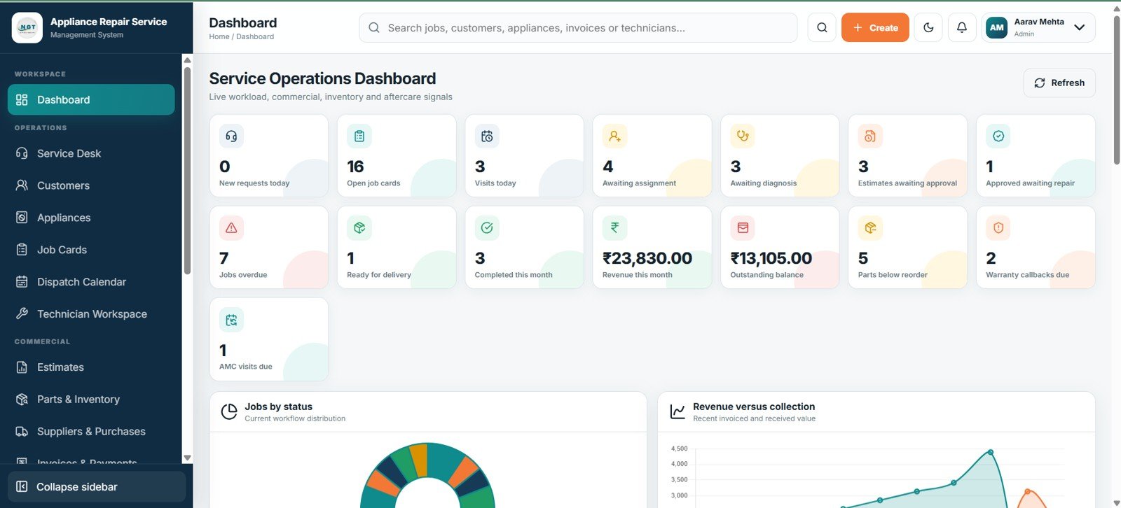Click line chart icon beside Revenue versus collection
This screenshot has height=508, width=1121.
(x=678, y=411)
